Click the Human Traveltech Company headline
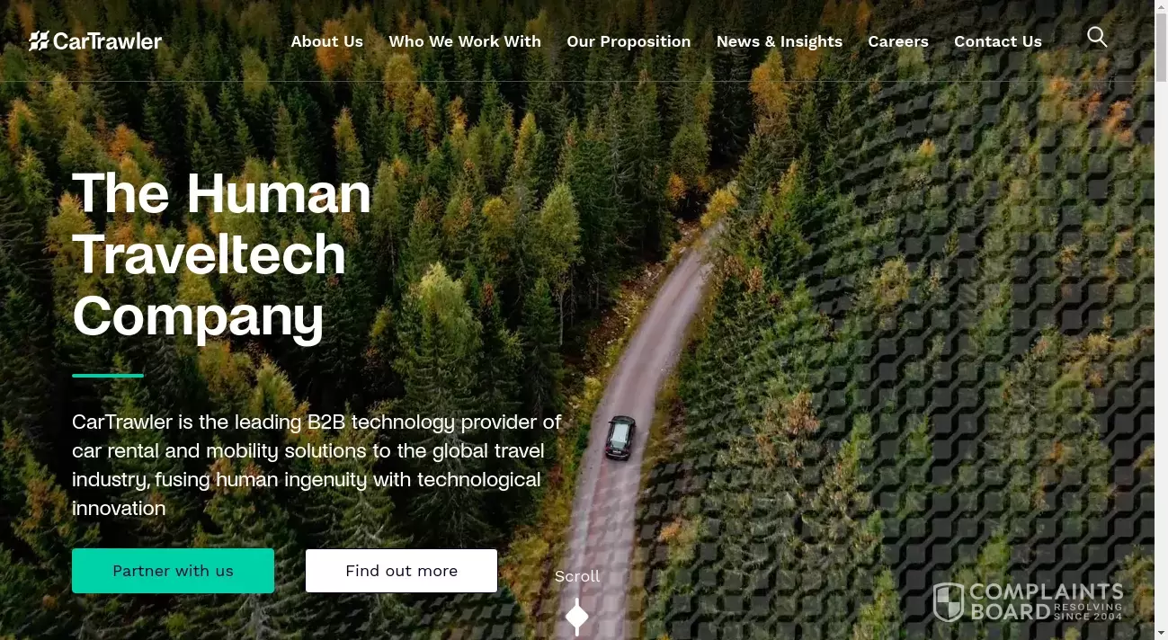The image size is (1168, 640). tap(222, 254)
